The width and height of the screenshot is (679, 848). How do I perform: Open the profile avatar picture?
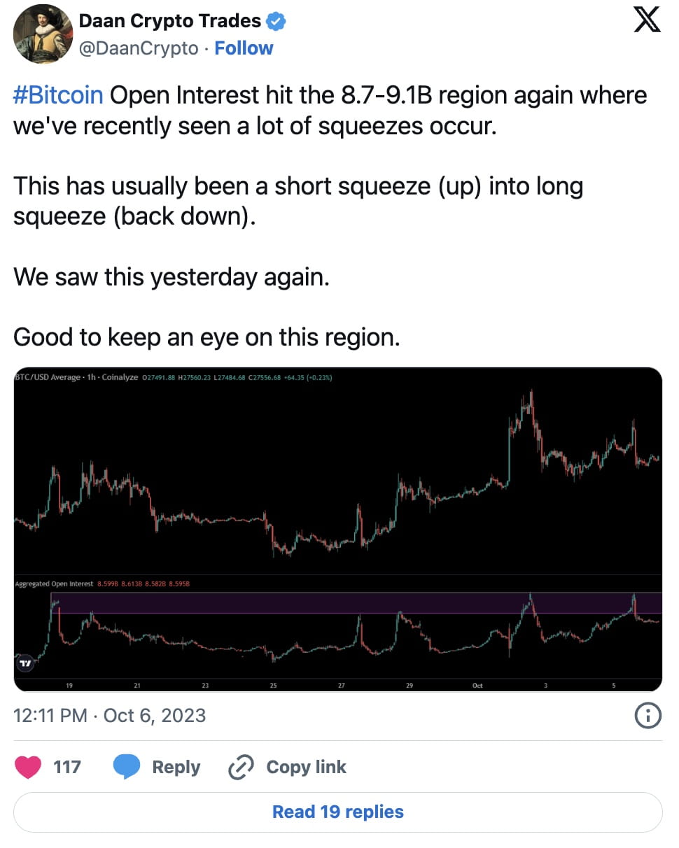(42, 34)
